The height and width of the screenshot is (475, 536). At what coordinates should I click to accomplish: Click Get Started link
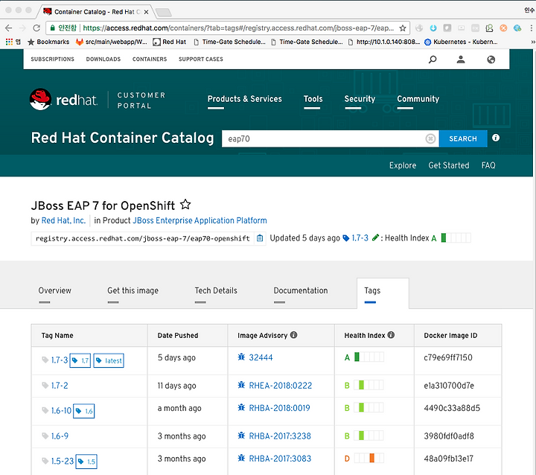tap(449, 165)
